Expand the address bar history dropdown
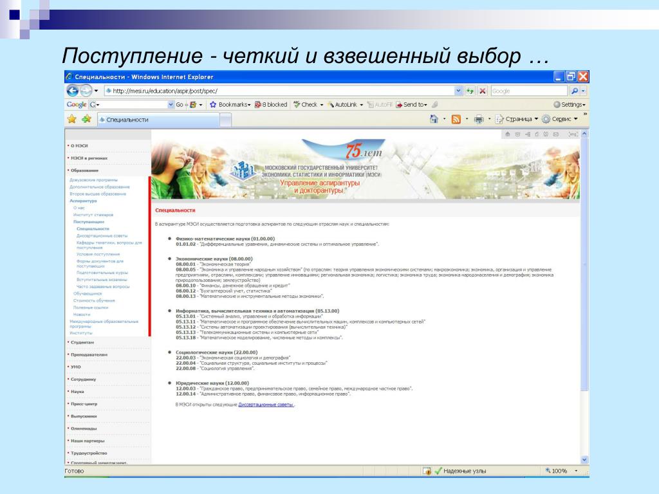659x494 pixels. 458,91
